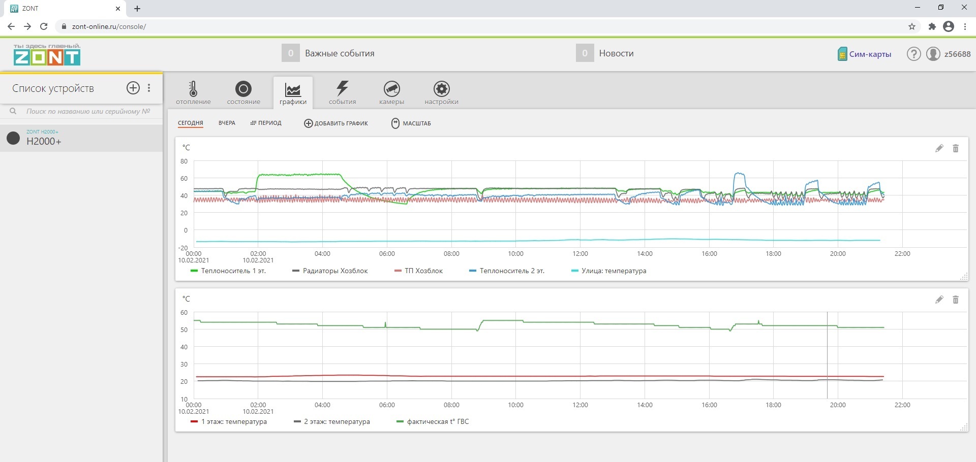Bookmark this page with star icon

(x=912, y=26)
